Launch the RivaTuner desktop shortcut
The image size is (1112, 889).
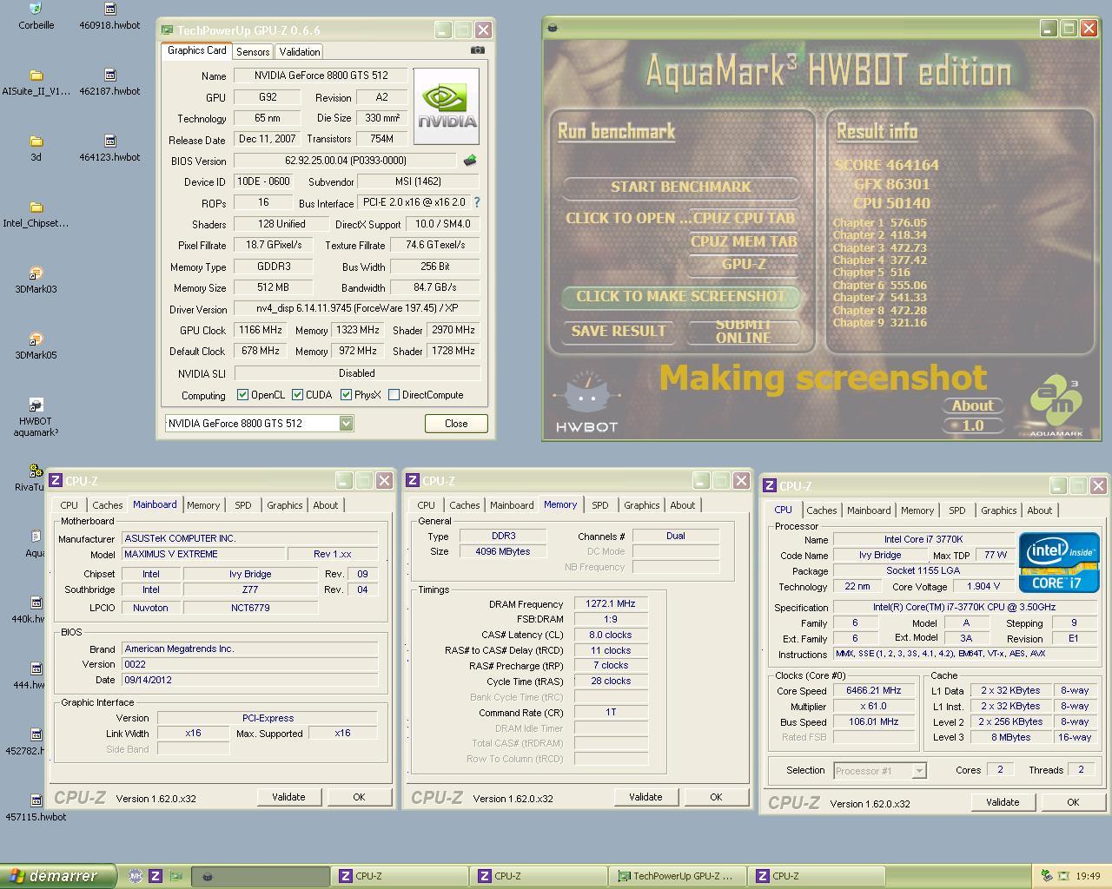click(36, 471)
